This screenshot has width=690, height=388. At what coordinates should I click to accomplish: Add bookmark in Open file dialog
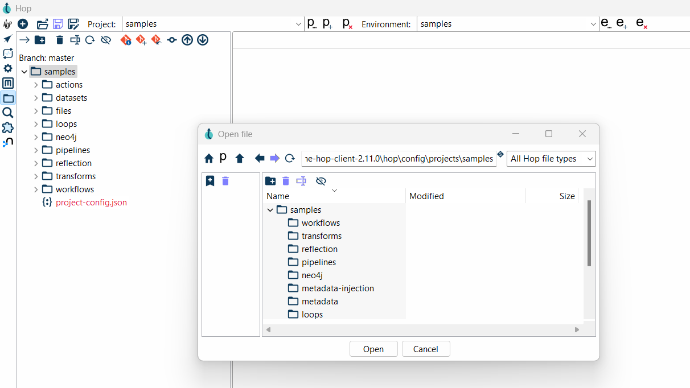210,181
